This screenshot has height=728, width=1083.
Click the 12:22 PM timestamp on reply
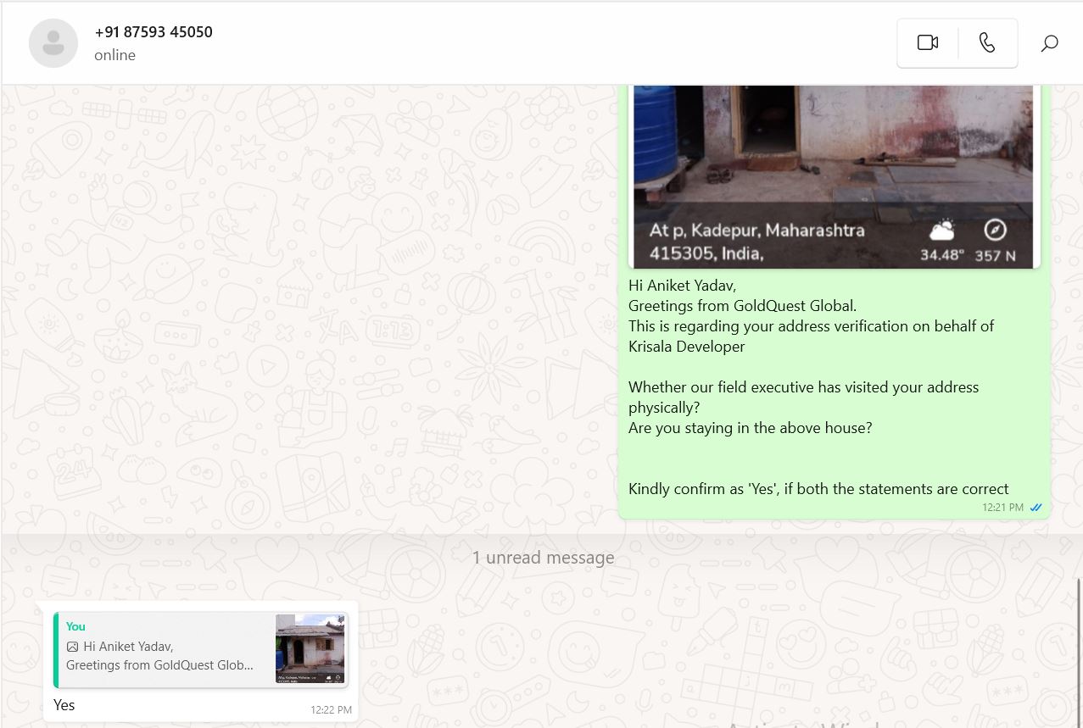pyautogui.click(x=331, y=710)
